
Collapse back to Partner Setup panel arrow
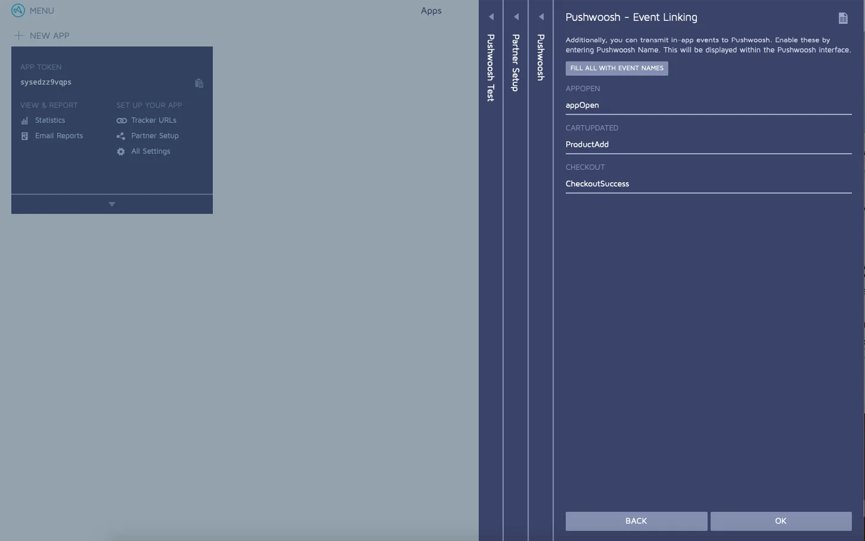[516, 17]
